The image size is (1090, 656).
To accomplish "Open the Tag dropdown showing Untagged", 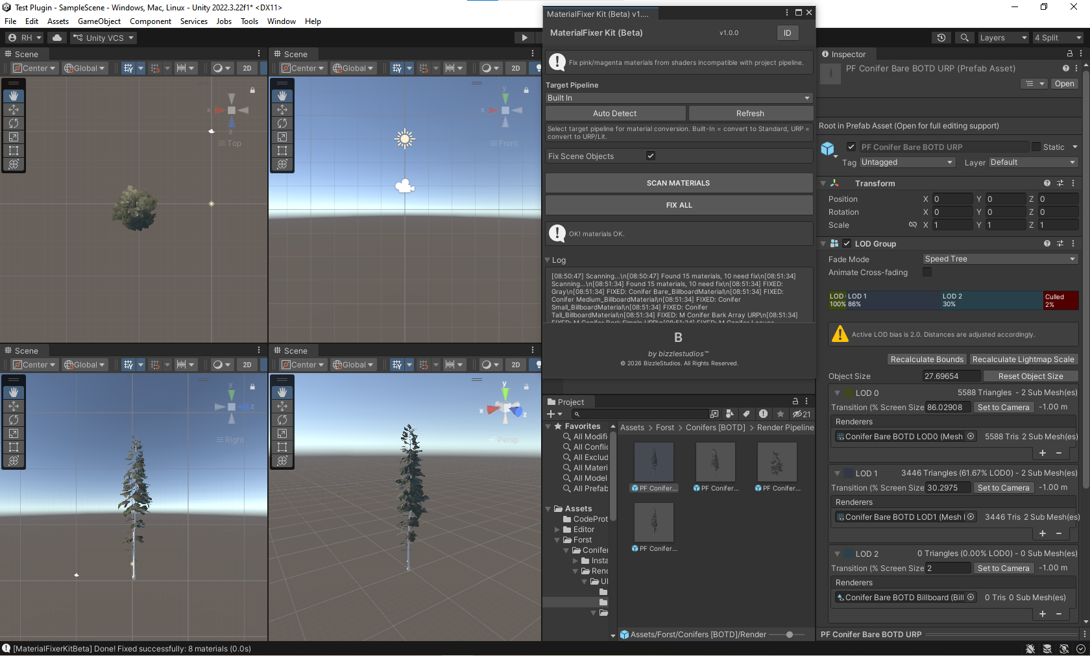I will [908, 162].
